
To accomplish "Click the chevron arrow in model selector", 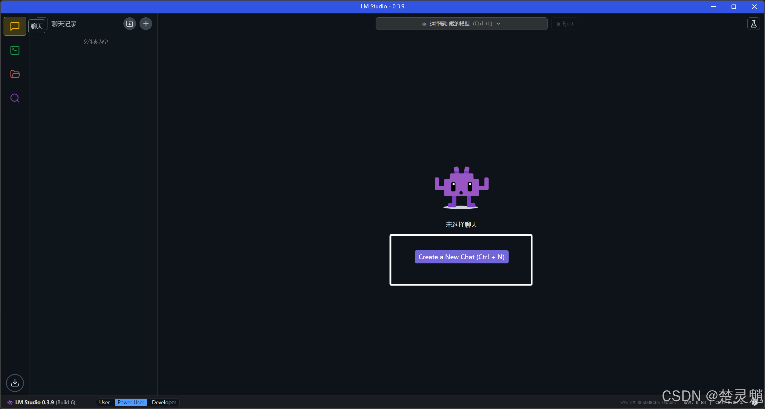I will 498,24.
